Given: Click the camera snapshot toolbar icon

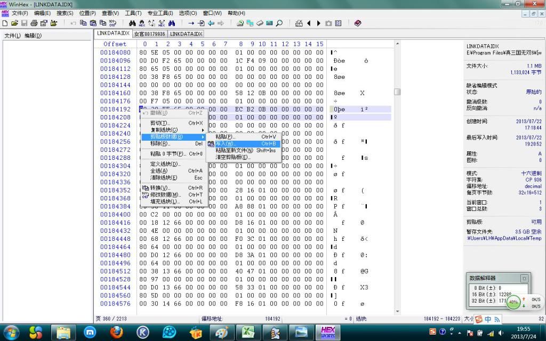Looking at the screenshot, I should pos(328,23).
